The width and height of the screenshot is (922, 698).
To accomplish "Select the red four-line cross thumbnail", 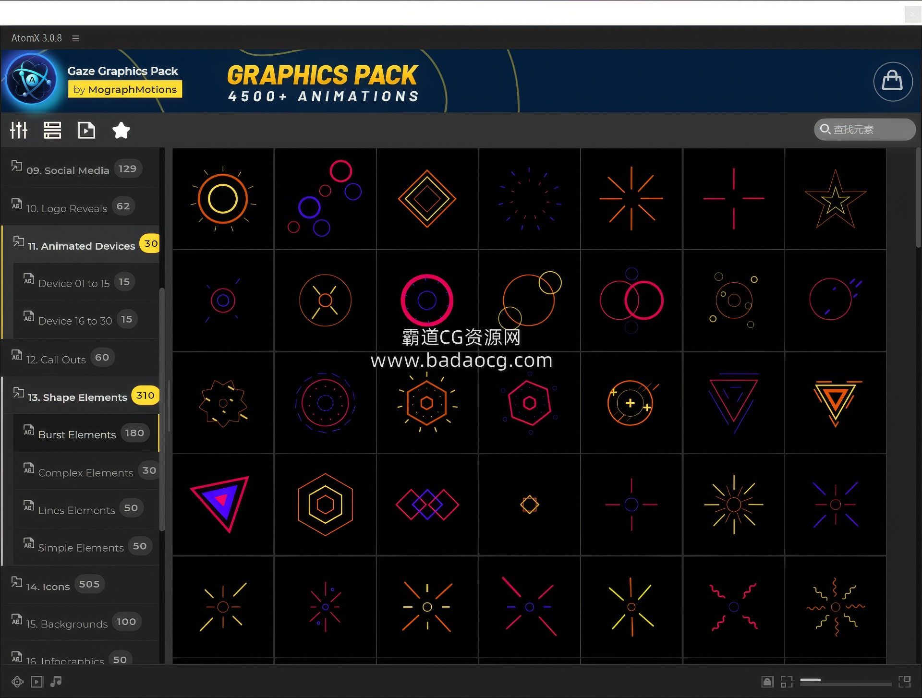I will (x=734, y=199).
